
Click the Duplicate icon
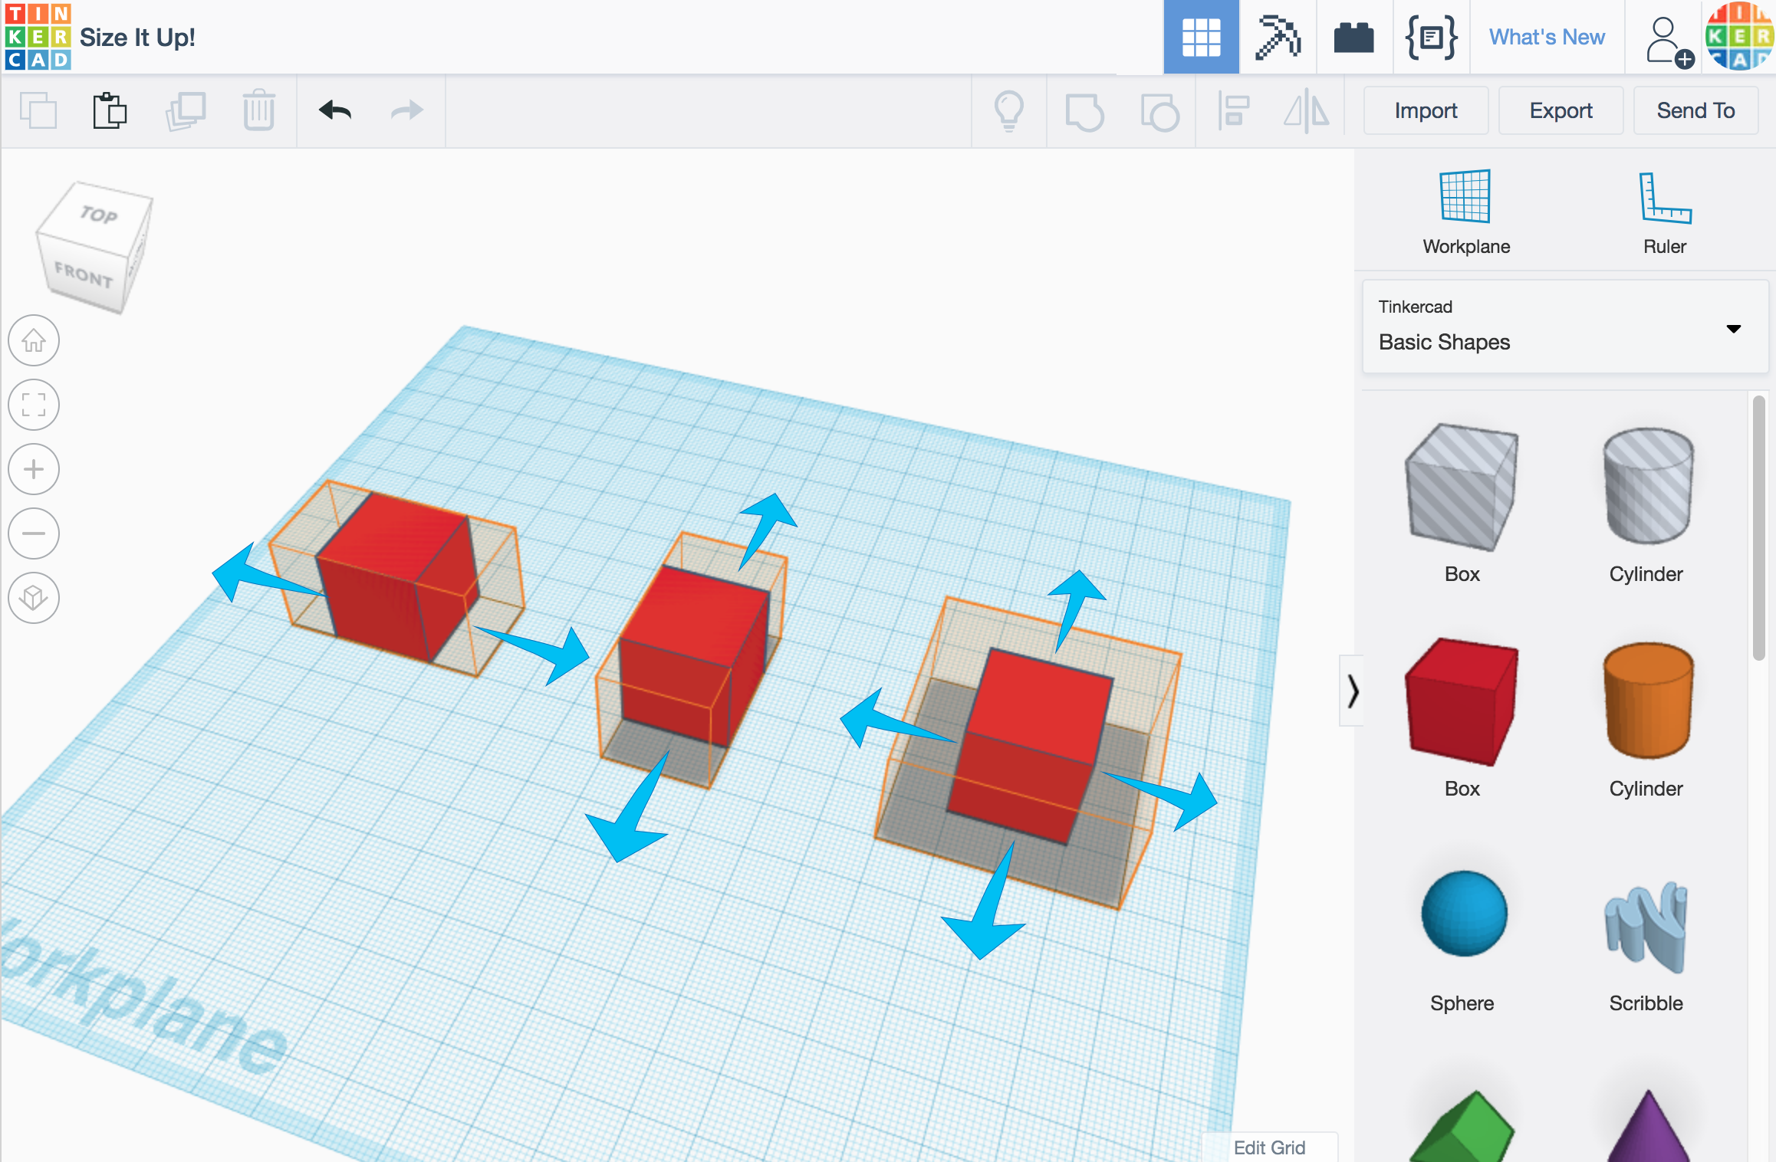186,110
